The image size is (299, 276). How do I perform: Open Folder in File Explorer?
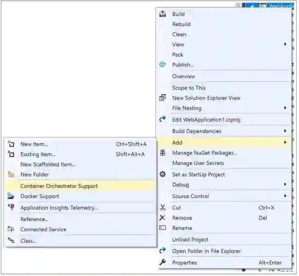tap(206, 251)
